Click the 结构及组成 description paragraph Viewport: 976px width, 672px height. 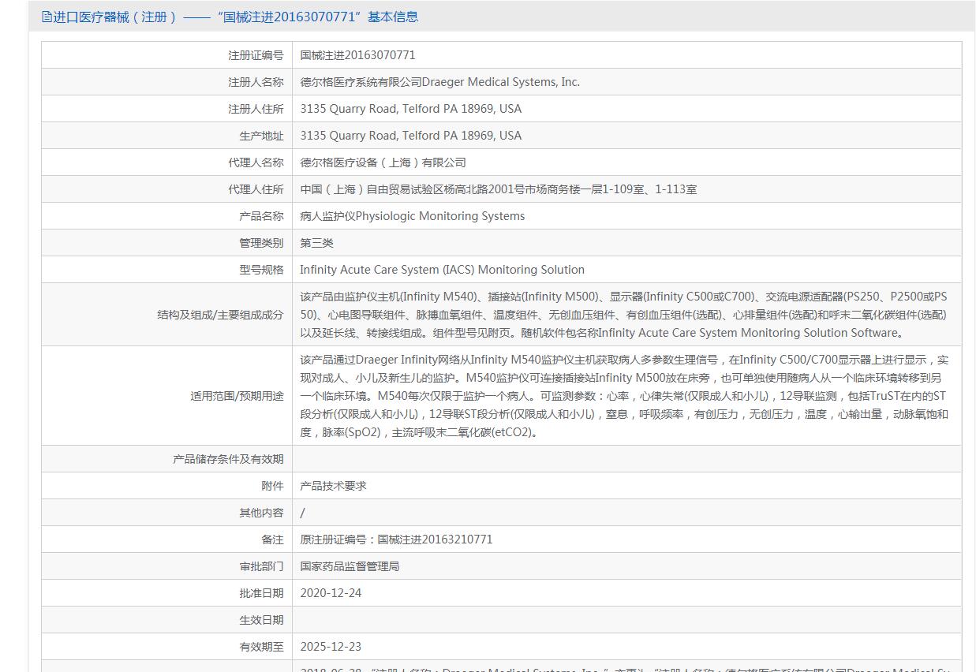(x=623, y=315)
